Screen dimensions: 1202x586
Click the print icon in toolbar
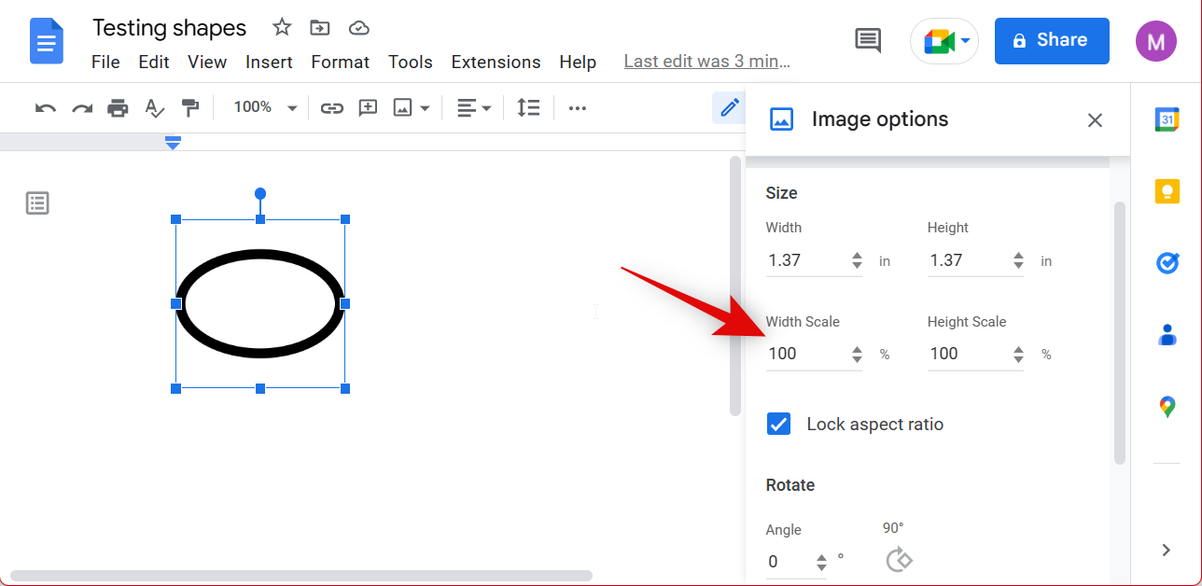118,108
